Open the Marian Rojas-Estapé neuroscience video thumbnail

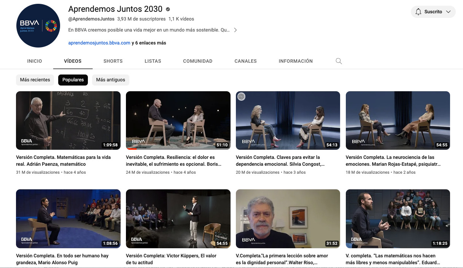tap(398, 121)
